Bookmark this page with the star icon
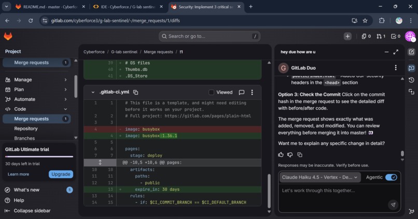This screenshot has height=219, width=418. [x=365, y=21]
